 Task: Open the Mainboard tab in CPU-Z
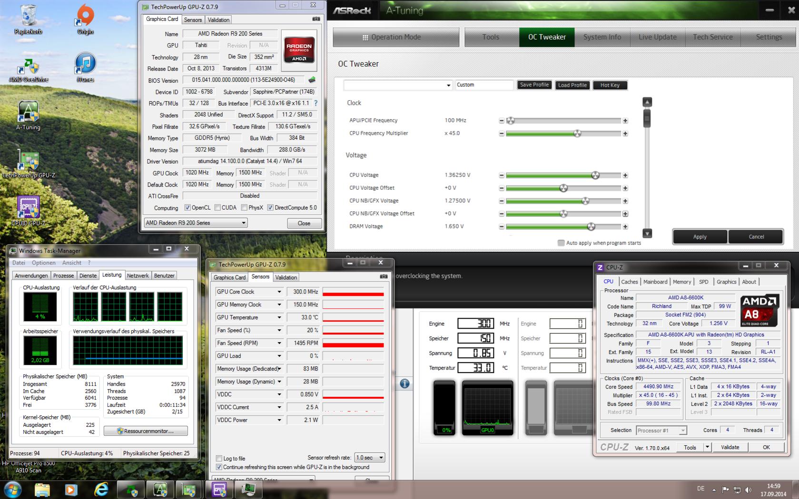(655, 282)
